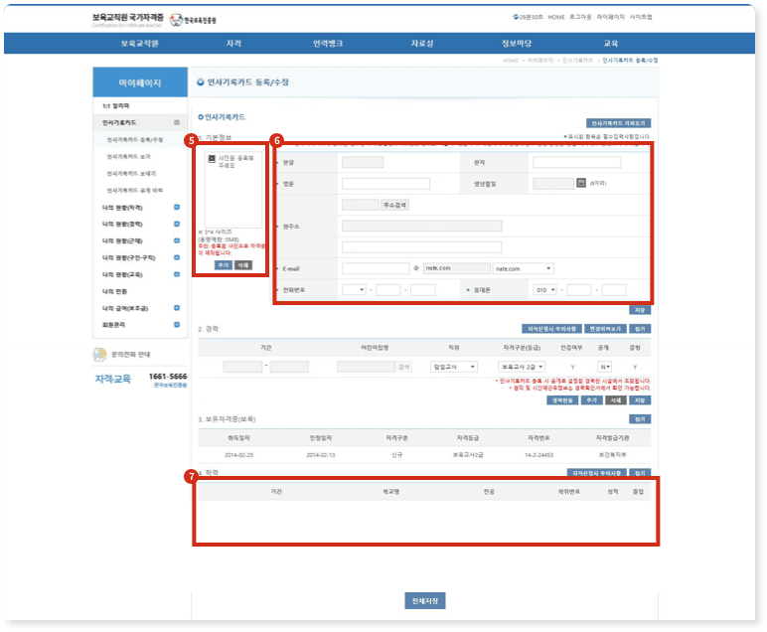Open the 자격 top navigation menu

tap(234, 44)
